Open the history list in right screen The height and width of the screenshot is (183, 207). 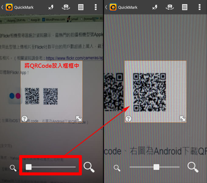[184, 7]
